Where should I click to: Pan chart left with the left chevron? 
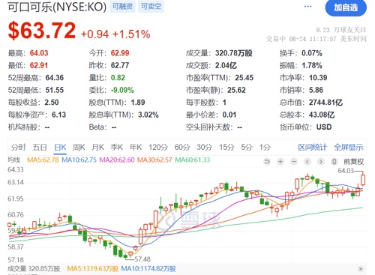(x=307, y=162)
